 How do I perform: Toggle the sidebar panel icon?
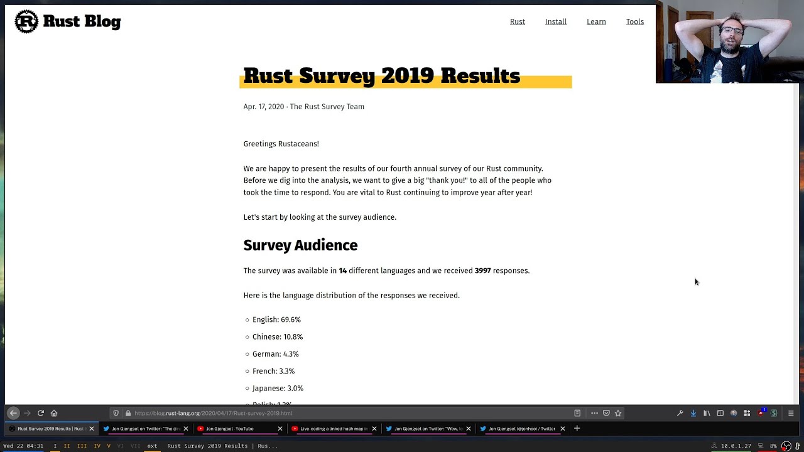[x=720, y=413]
